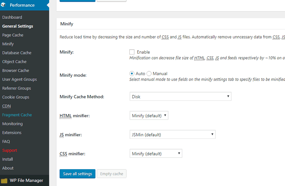Open WP File Manager menu

[x=26, y=180]
